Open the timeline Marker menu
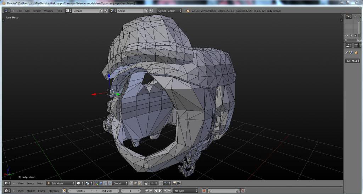This screenshot has width=363, height=194. pyautogui.click(x=31, y=191)
